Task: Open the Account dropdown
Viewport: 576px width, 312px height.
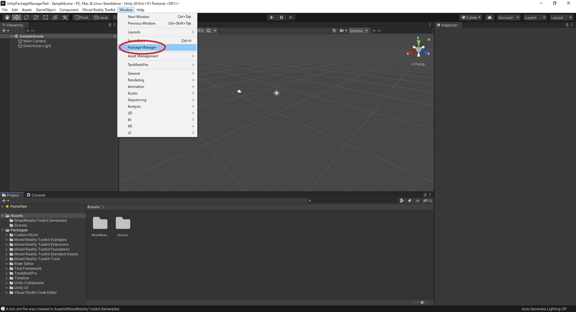Action: 508,18
